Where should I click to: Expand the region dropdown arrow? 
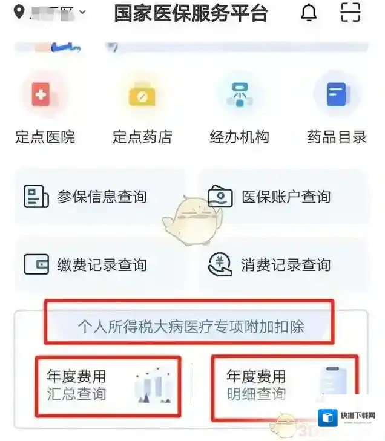click(x=82, y=12)
